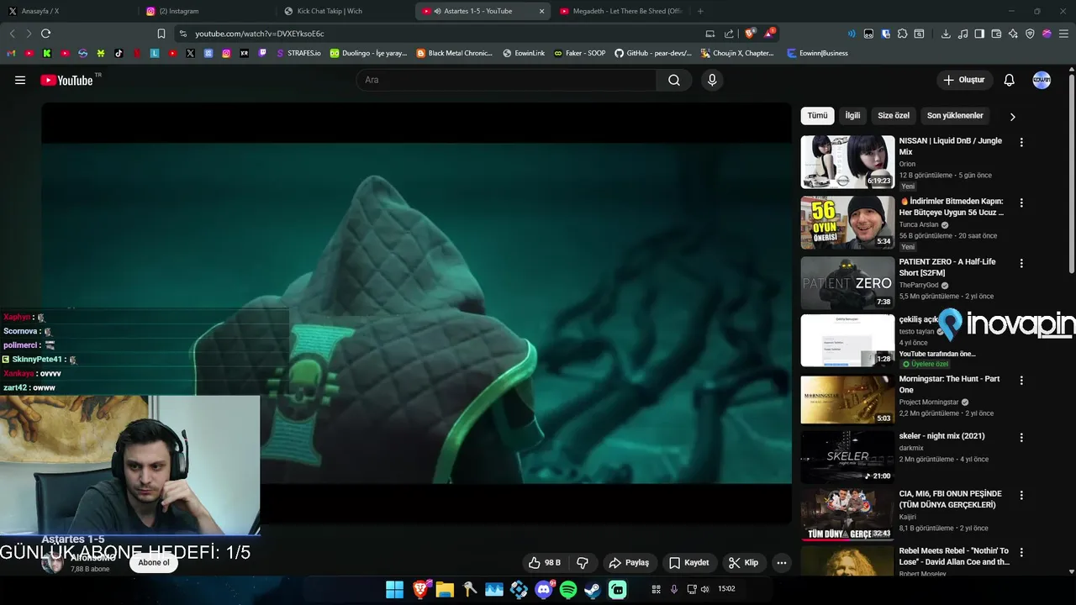Bookmark this page icon in address bar
Viewport: 1076px width, 605px height.
coord(161,34)
